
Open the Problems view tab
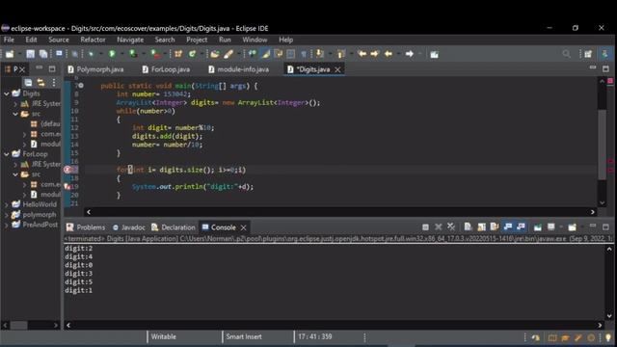(x=86, y=227)
